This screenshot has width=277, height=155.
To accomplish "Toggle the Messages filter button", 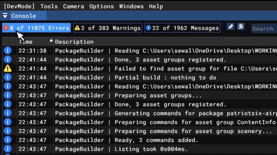I will pyautogui.click(x=182, y=28).
